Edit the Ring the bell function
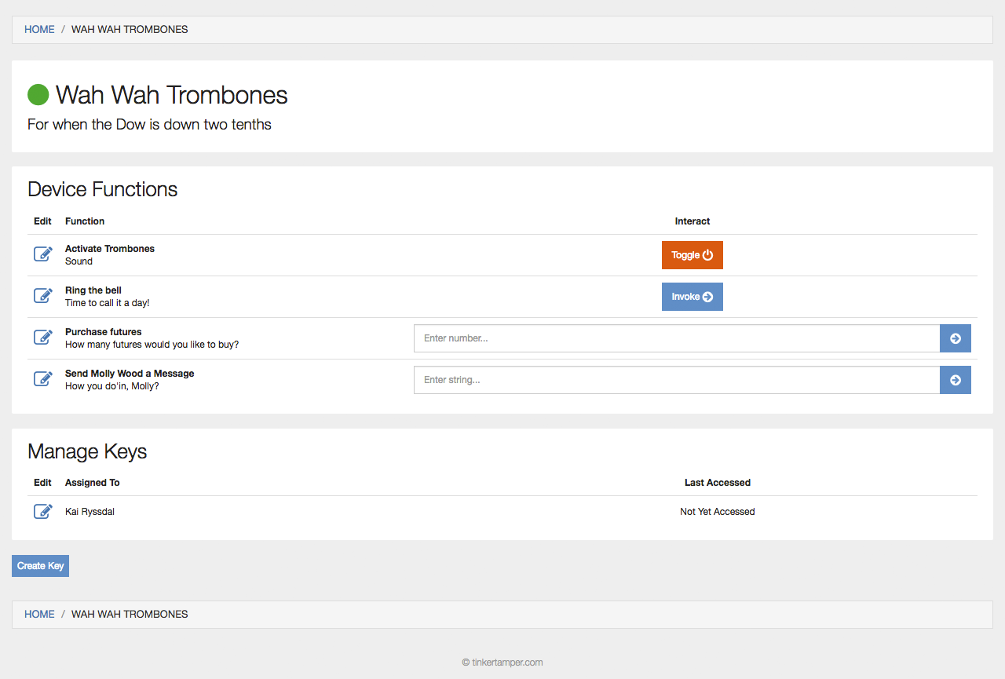 click(x=43, y=296)
